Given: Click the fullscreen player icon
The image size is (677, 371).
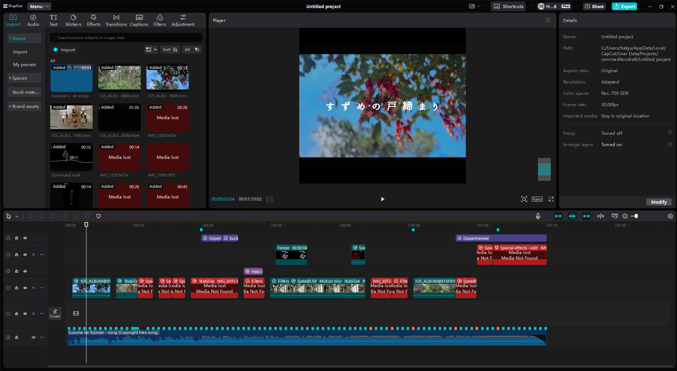Looking at the screenshot, I should (x=551, y=199).
